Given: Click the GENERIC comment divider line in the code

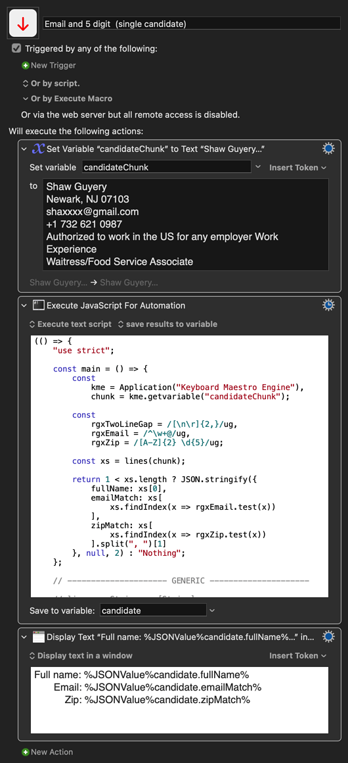Looking at the screenshot, I should click(181, 581).
